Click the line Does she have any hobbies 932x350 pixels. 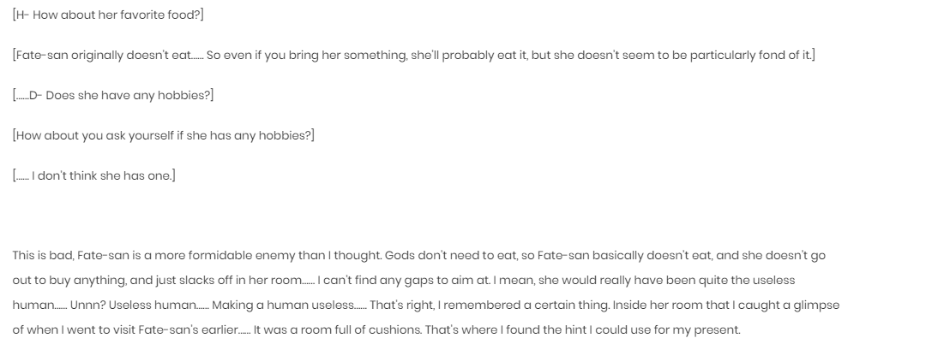coord(113,96)
